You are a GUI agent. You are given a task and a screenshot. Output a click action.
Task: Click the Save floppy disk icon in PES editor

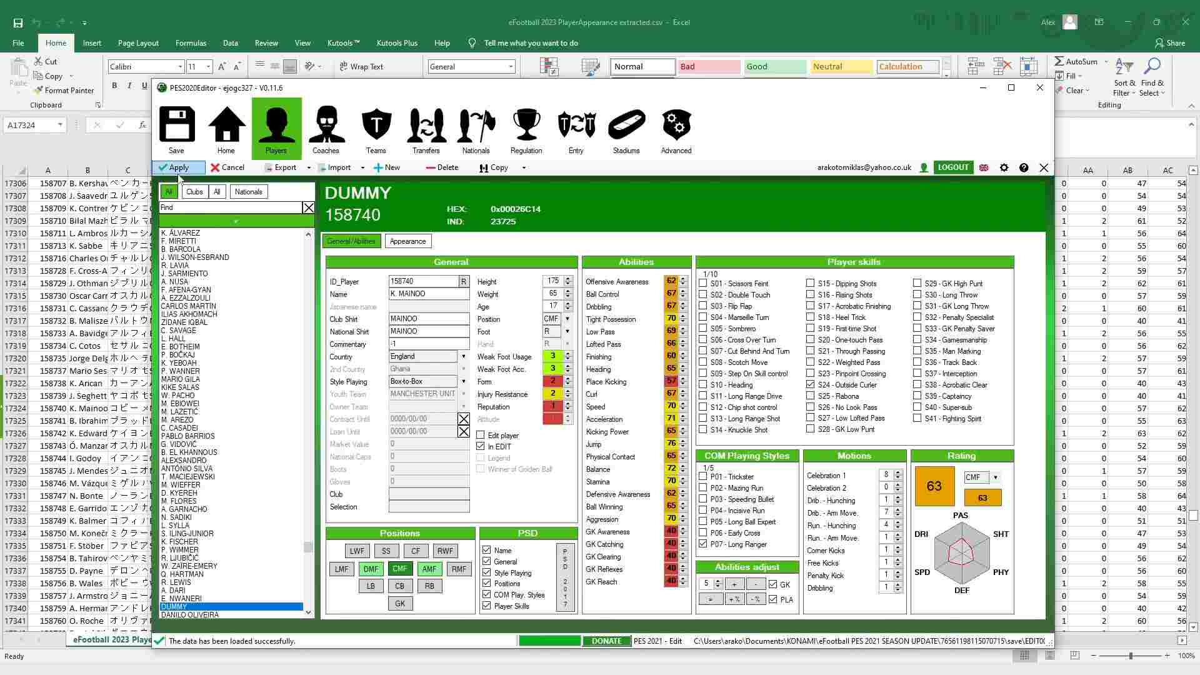pyautogui.click(x=177, y=129)
